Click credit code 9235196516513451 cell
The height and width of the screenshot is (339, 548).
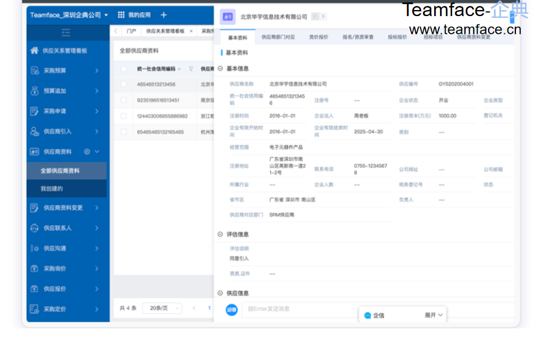pos(158,100)
